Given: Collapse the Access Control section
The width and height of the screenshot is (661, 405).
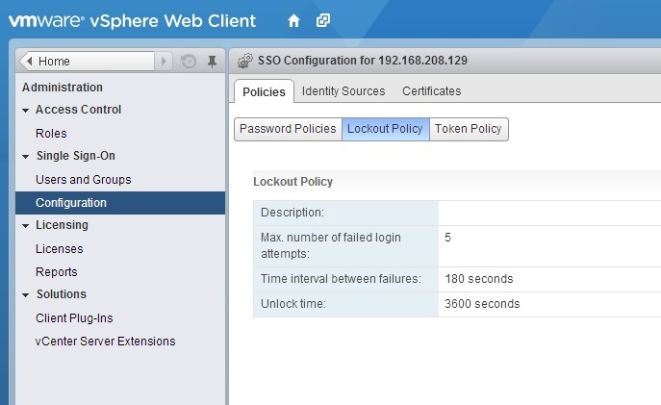Looking at the screenshot, I should pos(26,111).
